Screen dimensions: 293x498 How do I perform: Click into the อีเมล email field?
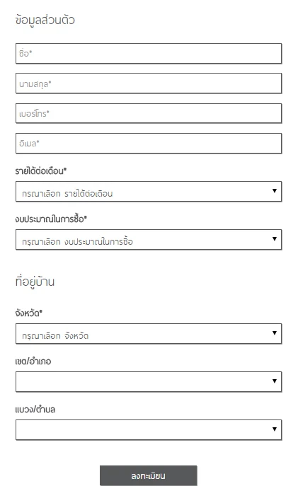[x=149, y=143]
